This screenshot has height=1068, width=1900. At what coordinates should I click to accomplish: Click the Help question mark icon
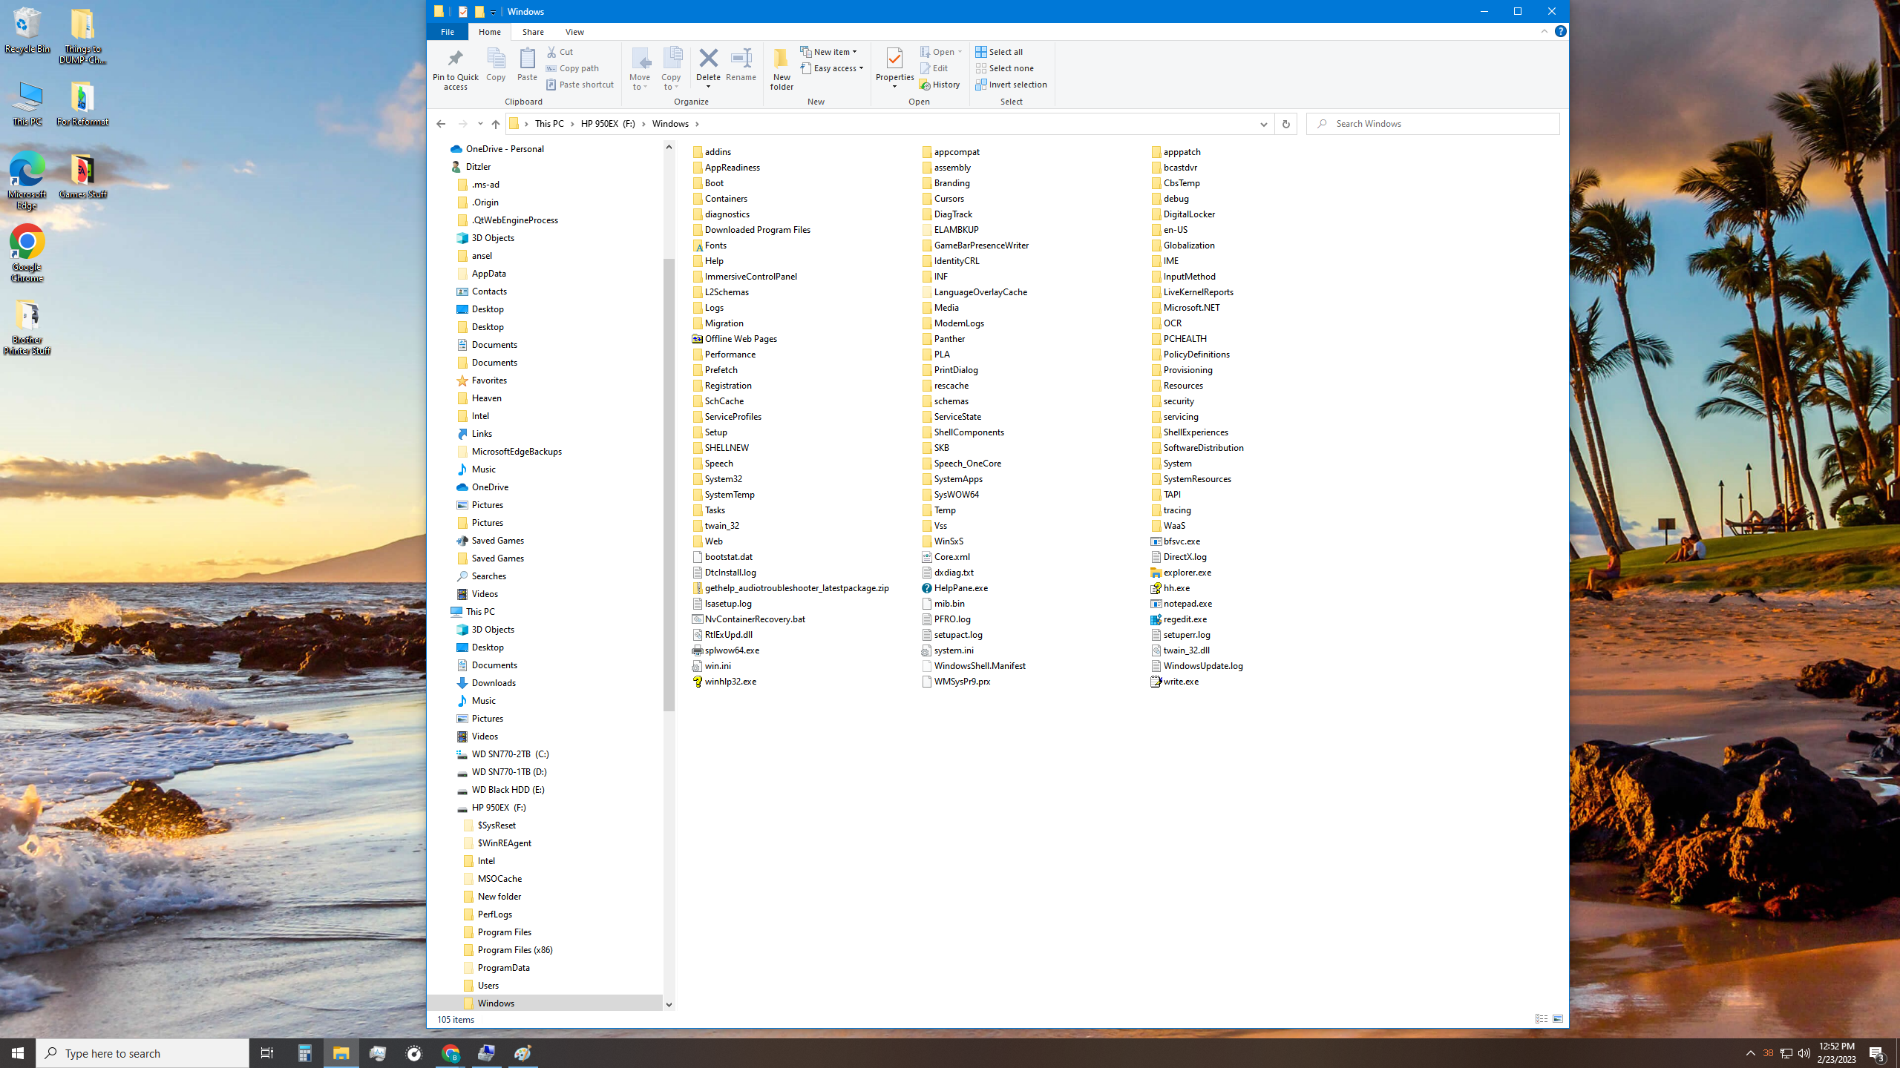coord(1560,31)
